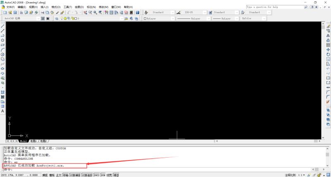Click the Save icon in Standard toolbar
The image size is (331, 177).
(x=15, y=13)
